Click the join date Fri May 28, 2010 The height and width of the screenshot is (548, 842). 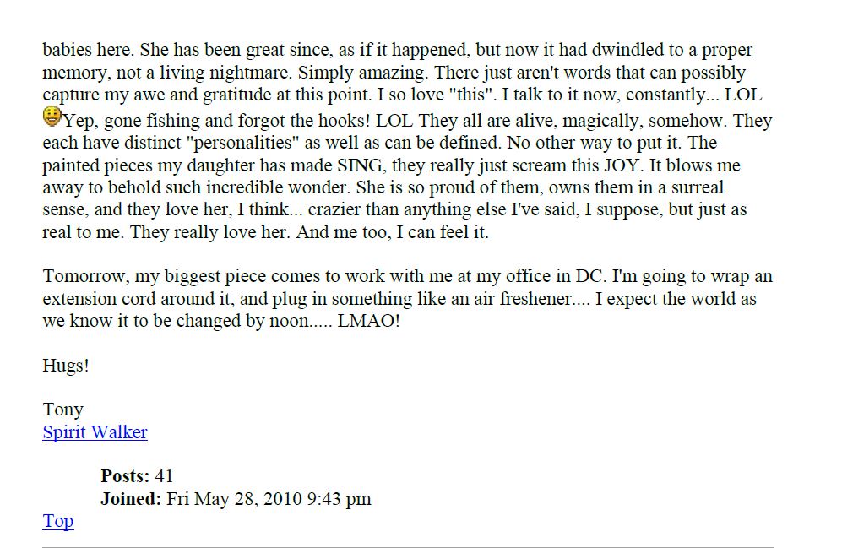(234, 499)
